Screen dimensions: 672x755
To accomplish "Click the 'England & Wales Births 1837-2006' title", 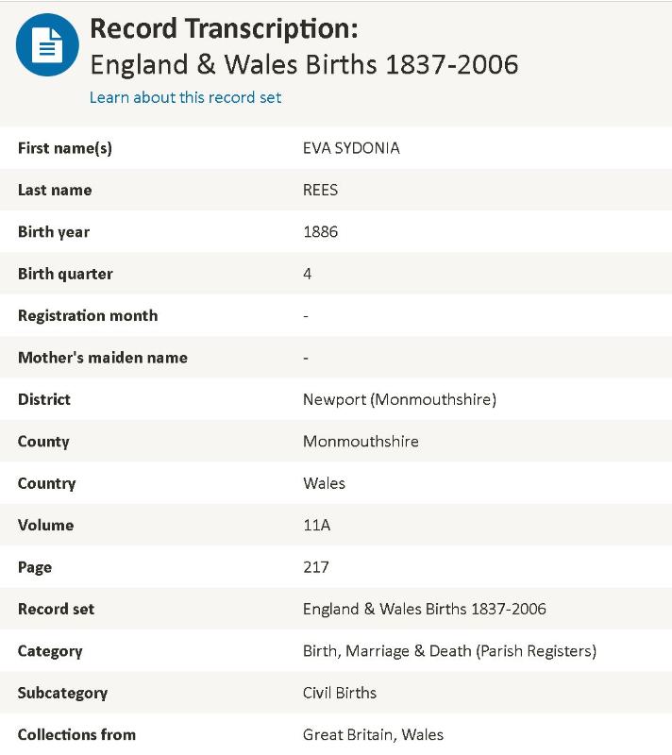I will pyautogui.click(x=304, y=64).
